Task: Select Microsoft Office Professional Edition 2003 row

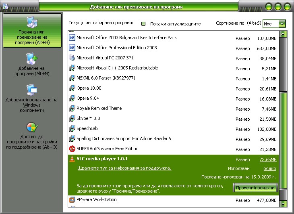Action: [x=174, y=48]
